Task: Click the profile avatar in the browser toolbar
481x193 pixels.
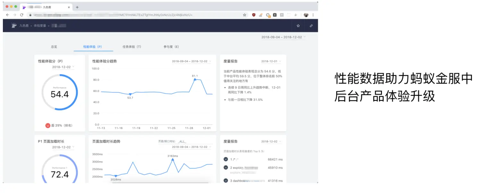Action: pos(306,15)
